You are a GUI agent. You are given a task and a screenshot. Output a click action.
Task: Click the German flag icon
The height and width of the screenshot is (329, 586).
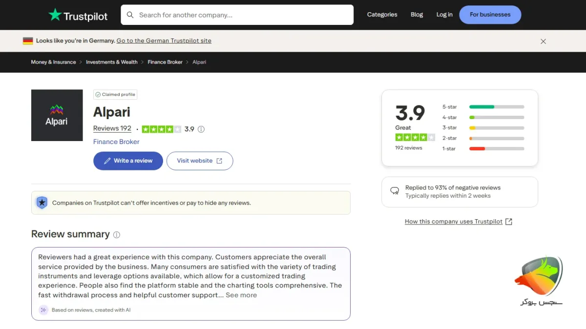tap(28, 41)
